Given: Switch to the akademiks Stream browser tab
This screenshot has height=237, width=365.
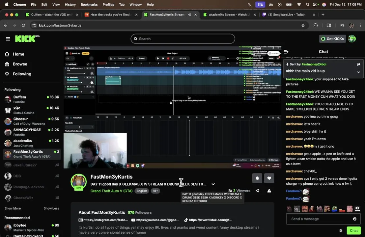Looking at the screenshot, I should coord(229,15).
